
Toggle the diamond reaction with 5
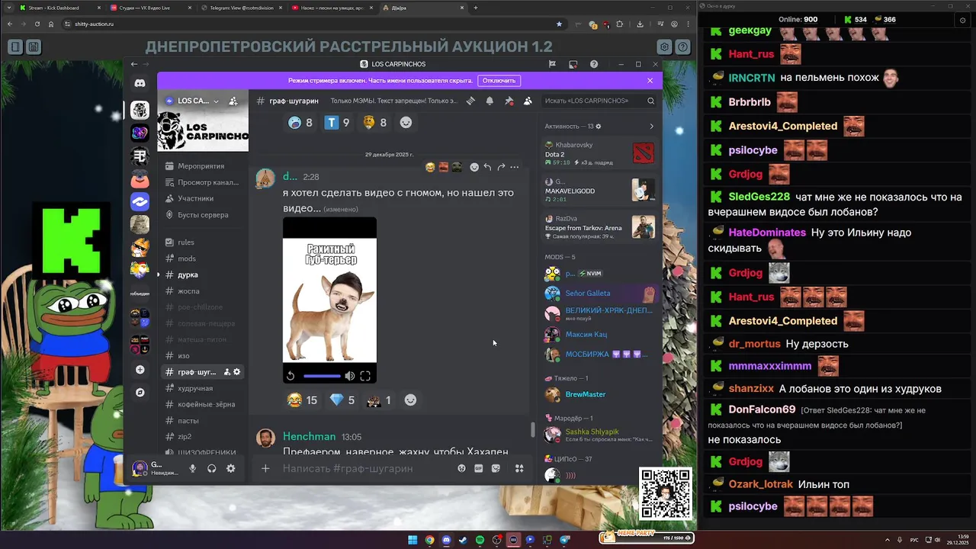[342, 400]
